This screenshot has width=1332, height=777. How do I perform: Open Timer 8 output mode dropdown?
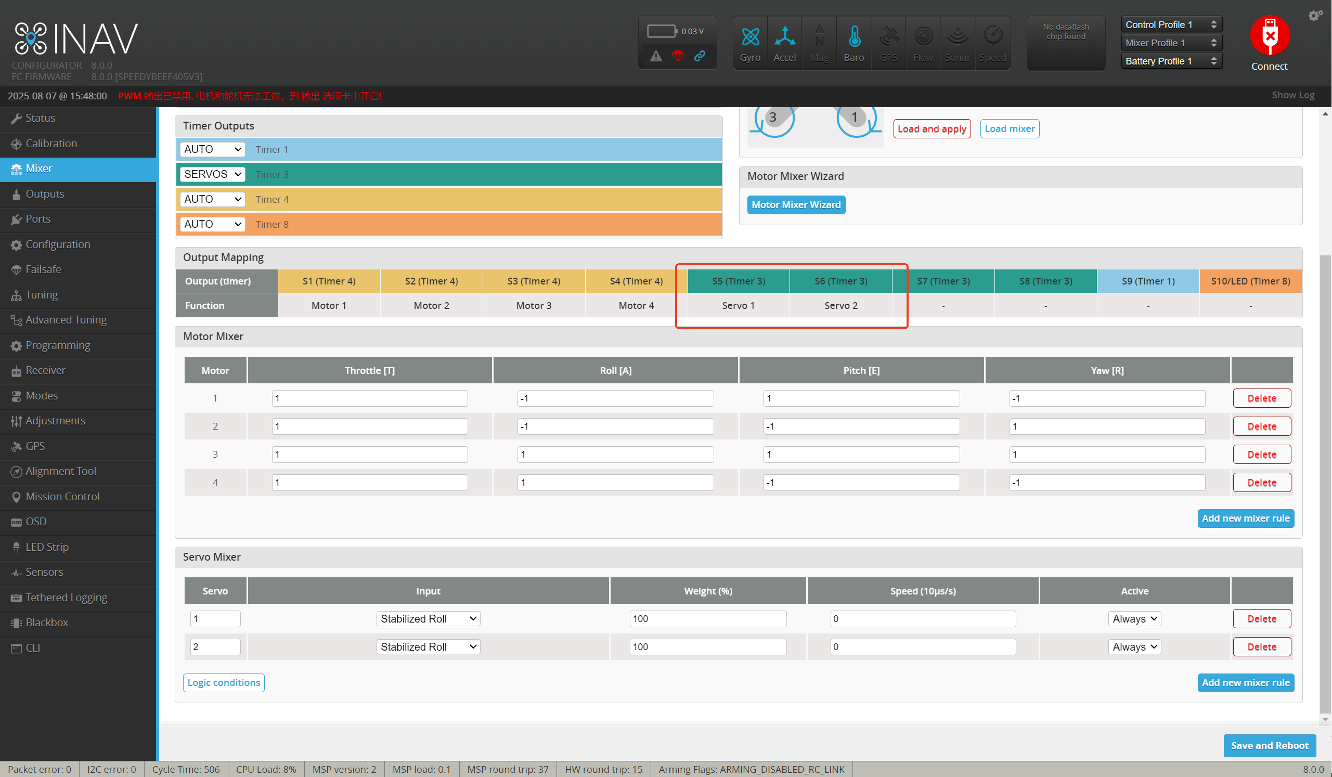(x=213, y=224)
